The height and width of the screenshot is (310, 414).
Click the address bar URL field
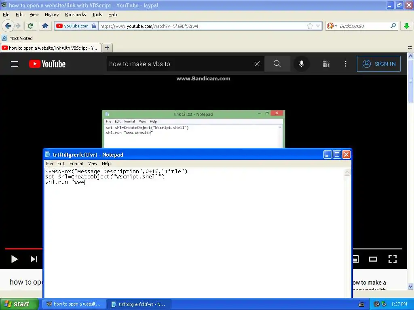tap(202, 26)
